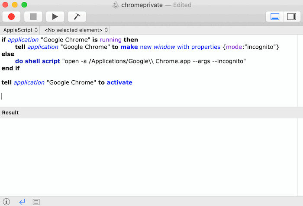Zoom the window with green button
Image resolution: width=303 pixels, height=206 pixels.
24,5
